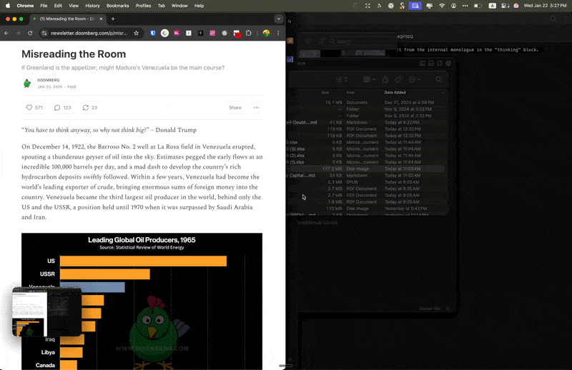
Task: Go back using Chrome's back arrow
Action: point(6,33)
